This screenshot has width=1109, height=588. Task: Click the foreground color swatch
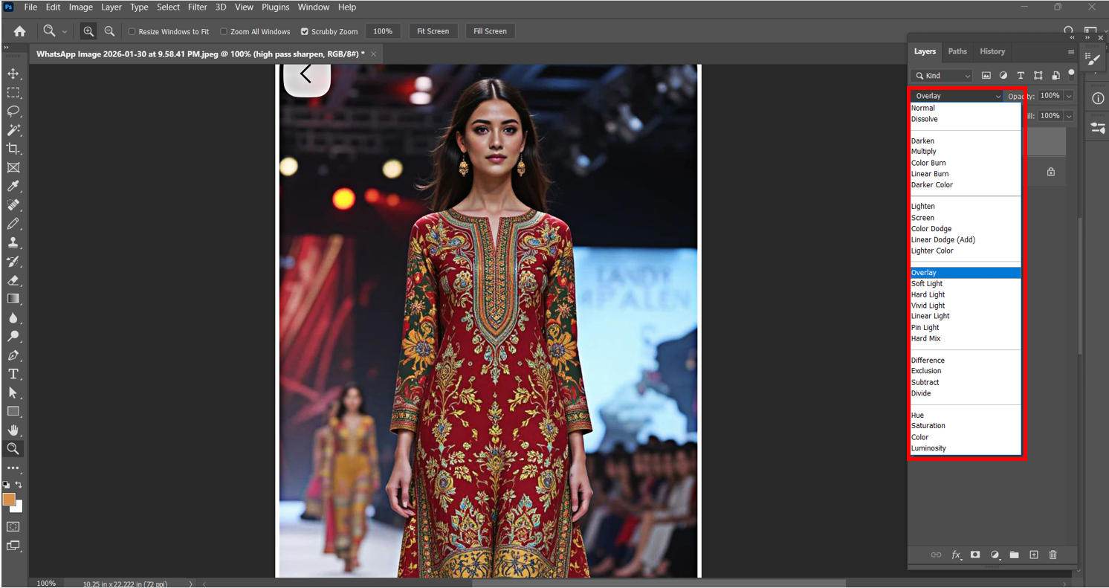click(9, 500)
